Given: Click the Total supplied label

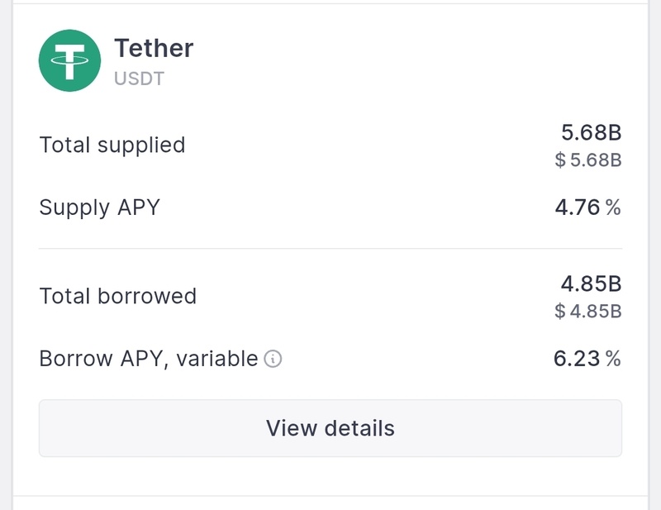Looking at the screenshot, I should [112, 145].
